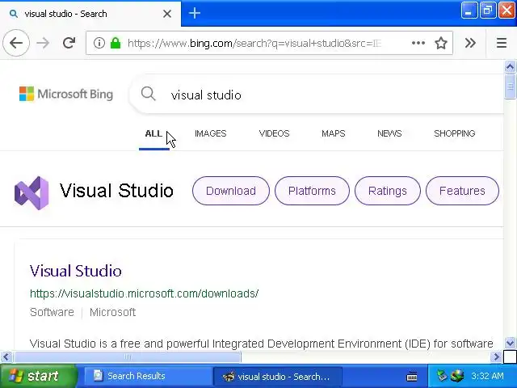Screen dimensions: 517x388
Task: Click the second system tray icon beside the clock
Action: click(458, 375)
